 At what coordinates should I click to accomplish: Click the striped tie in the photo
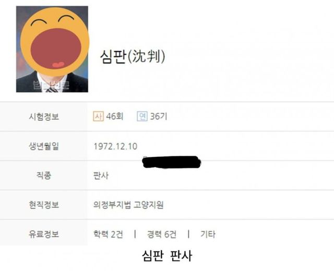(x=52, y=90)
